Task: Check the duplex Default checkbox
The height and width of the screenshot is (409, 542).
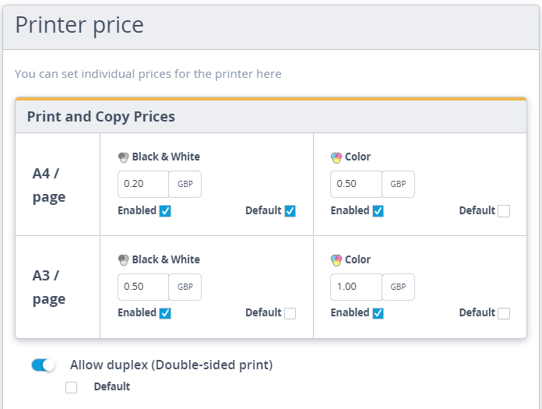Action: pyautogui.click(x=71, y=387)
